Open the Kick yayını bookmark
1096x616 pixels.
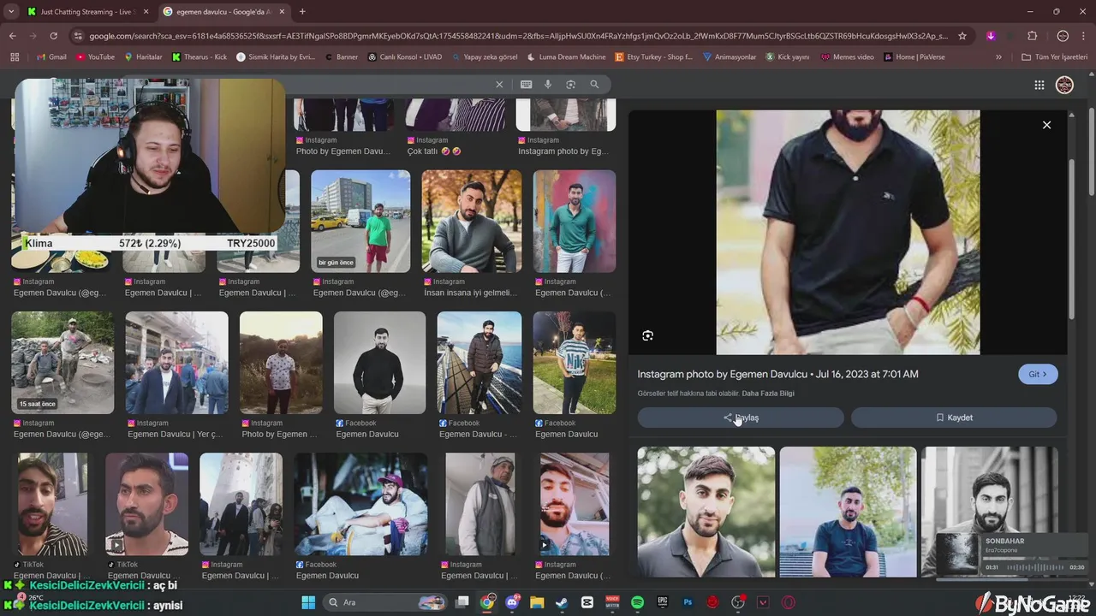click(x=787, y=57)
